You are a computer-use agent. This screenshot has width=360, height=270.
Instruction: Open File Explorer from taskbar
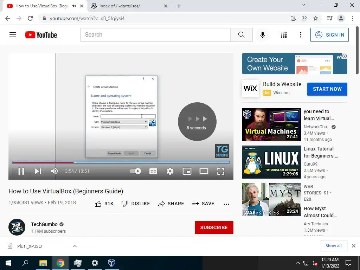(43, 263)
